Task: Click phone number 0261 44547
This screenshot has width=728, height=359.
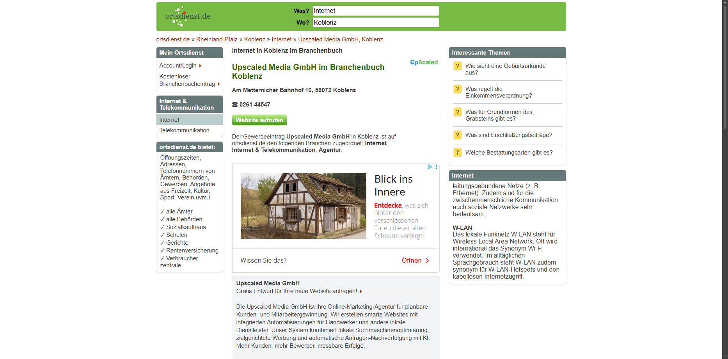Action: click(255, 105)
